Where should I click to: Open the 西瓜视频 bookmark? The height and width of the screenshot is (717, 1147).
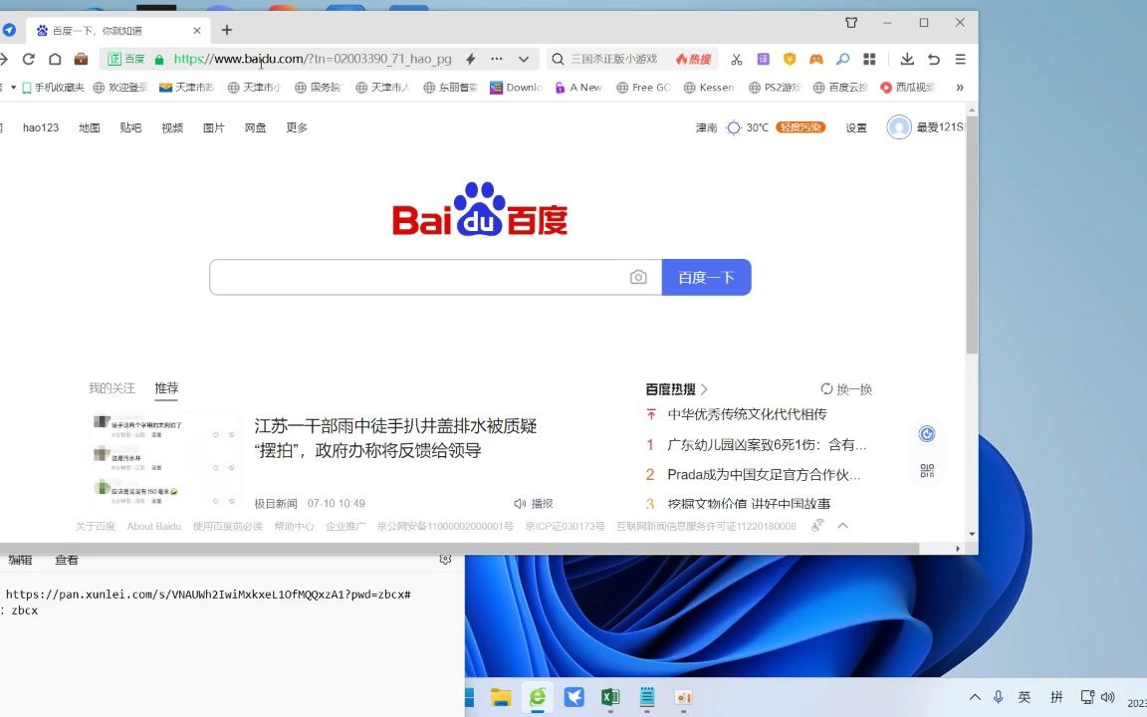click(x=907, y=88)
